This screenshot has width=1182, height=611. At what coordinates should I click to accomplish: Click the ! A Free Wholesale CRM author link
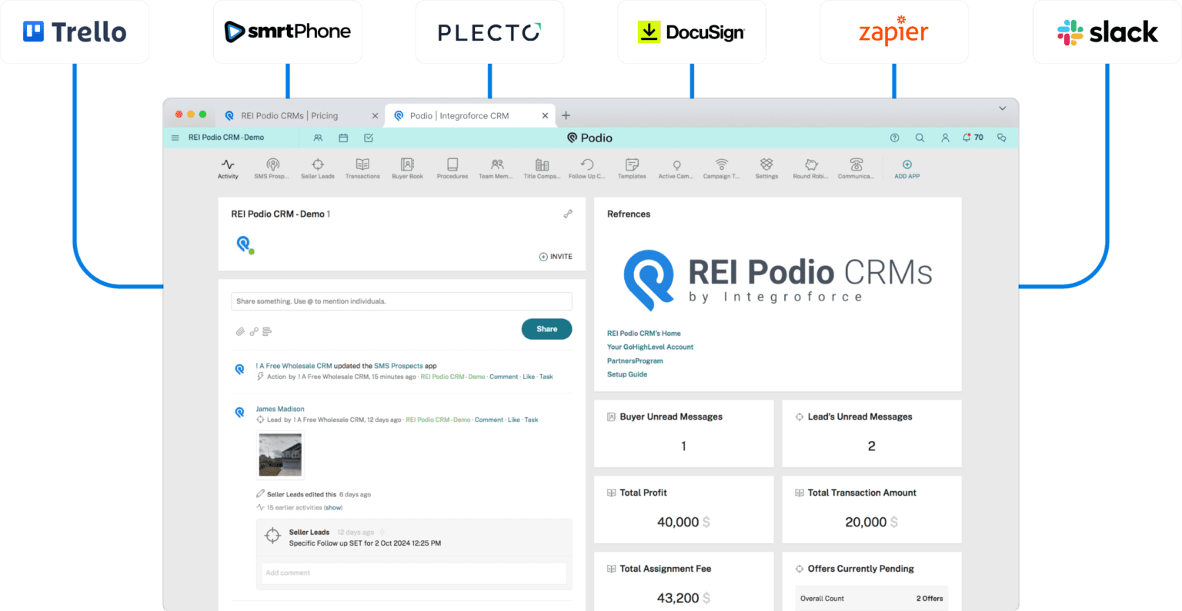pyautogui.click(x=293, y=366)
